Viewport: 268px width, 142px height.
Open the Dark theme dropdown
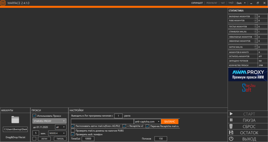pyautogui.click(x=241, y=3)
